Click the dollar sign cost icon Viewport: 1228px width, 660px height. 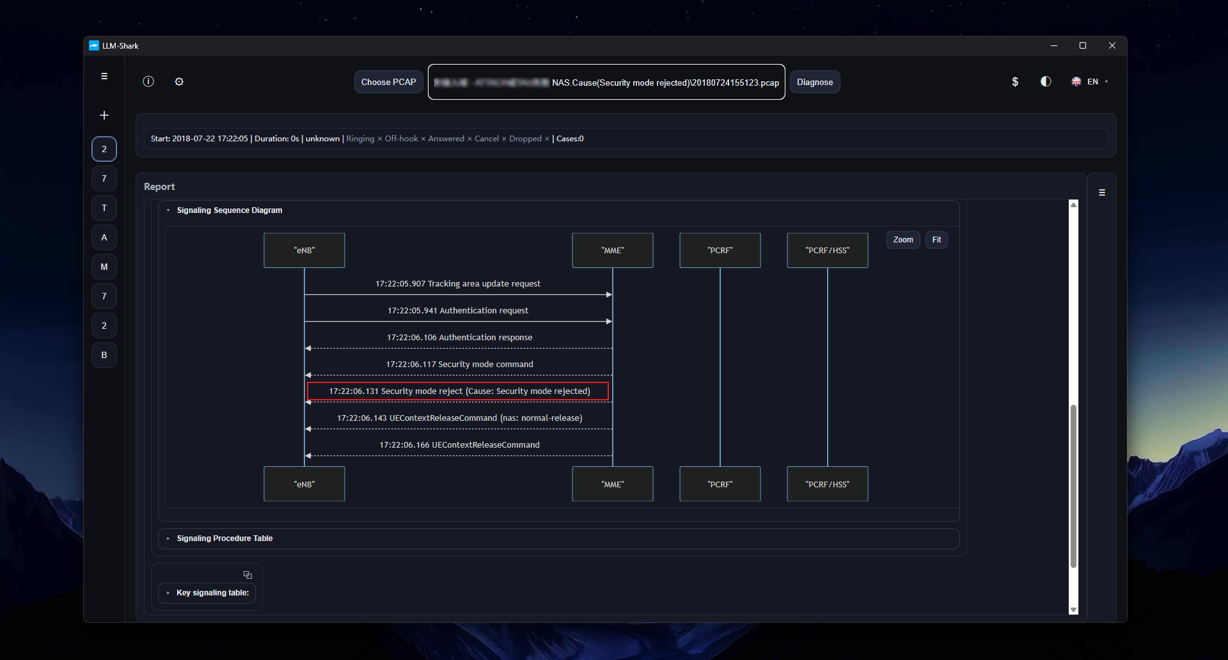coord(1015,82)
